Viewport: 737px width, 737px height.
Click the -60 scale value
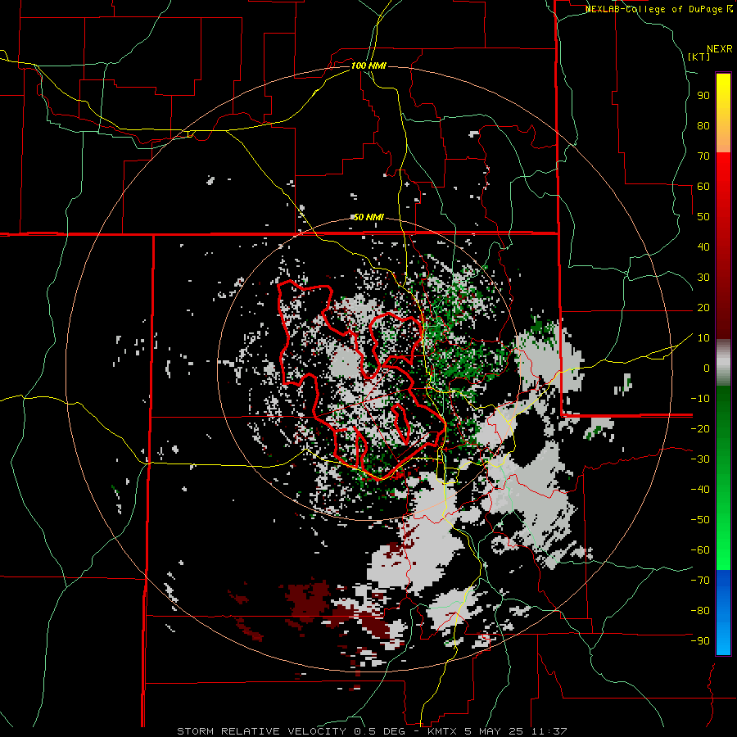(700, 550)
